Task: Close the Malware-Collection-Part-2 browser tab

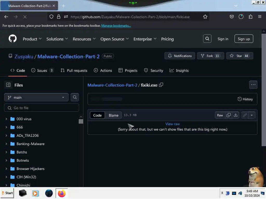Action: [x=54, y=6]
